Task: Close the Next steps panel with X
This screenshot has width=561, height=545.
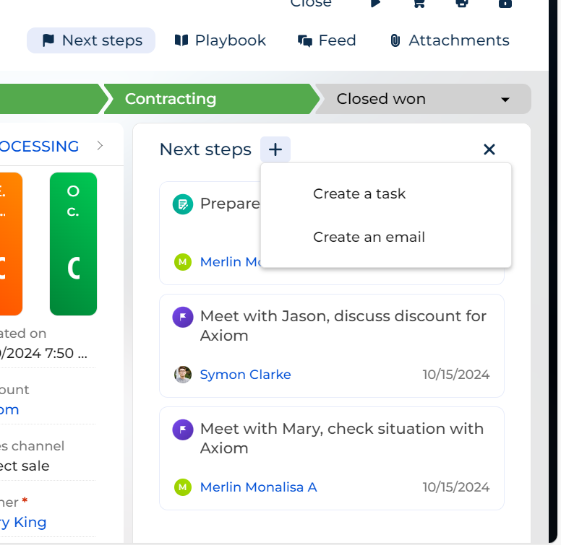Action: (x=489, y=149)
